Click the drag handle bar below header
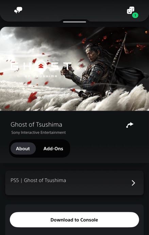The width and height of the screenshot is (149, 235). [74, 22]
